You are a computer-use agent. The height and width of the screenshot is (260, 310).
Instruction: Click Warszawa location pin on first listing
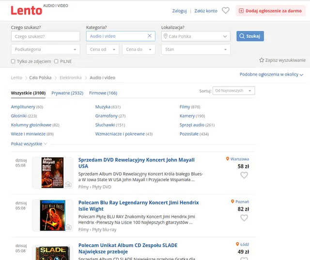coord(228,159)
